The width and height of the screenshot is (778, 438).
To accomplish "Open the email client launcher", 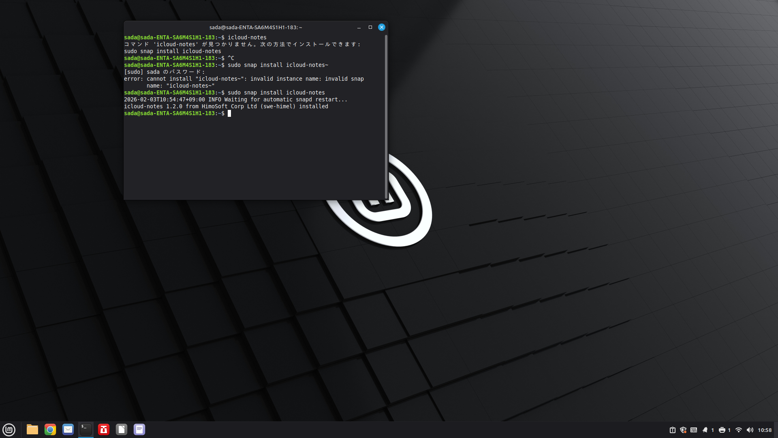I will point(68,429).
